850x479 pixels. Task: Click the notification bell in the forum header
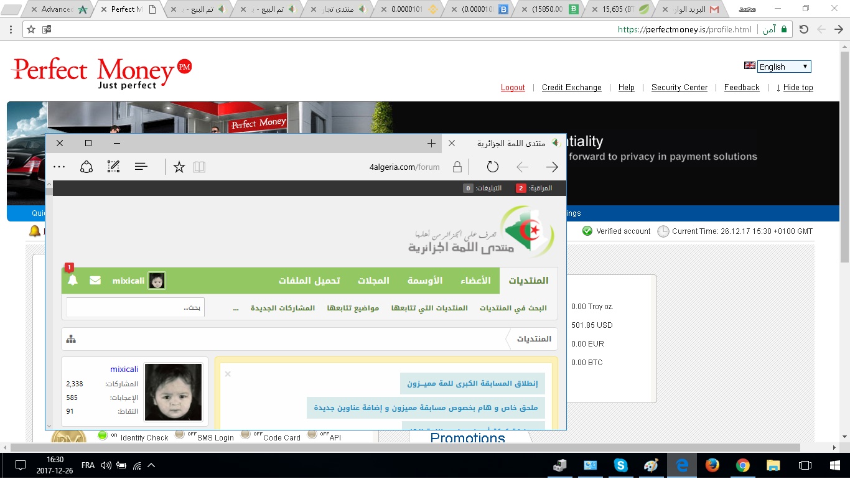72,281
